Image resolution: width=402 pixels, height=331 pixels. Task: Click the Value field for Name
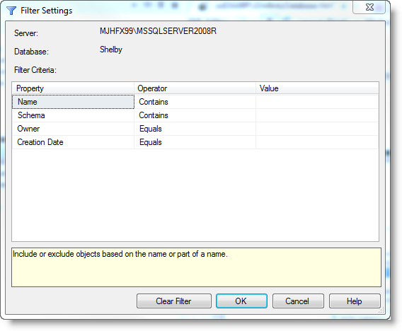coord(317,102)
